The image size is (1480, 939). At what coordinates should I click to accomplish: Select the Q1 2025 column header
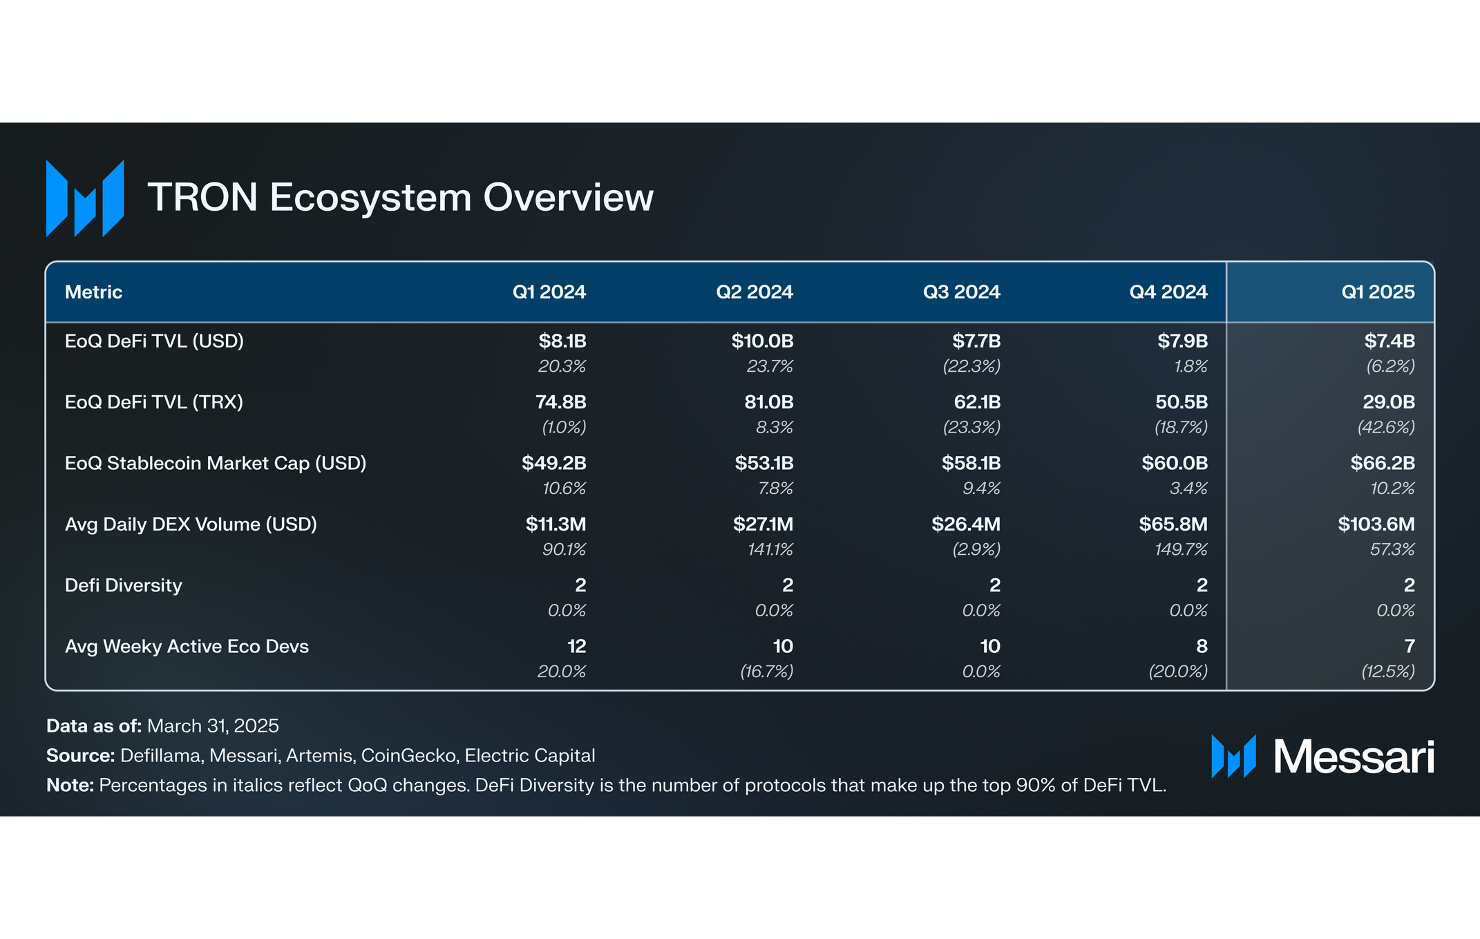click(x=1378, y=292)
